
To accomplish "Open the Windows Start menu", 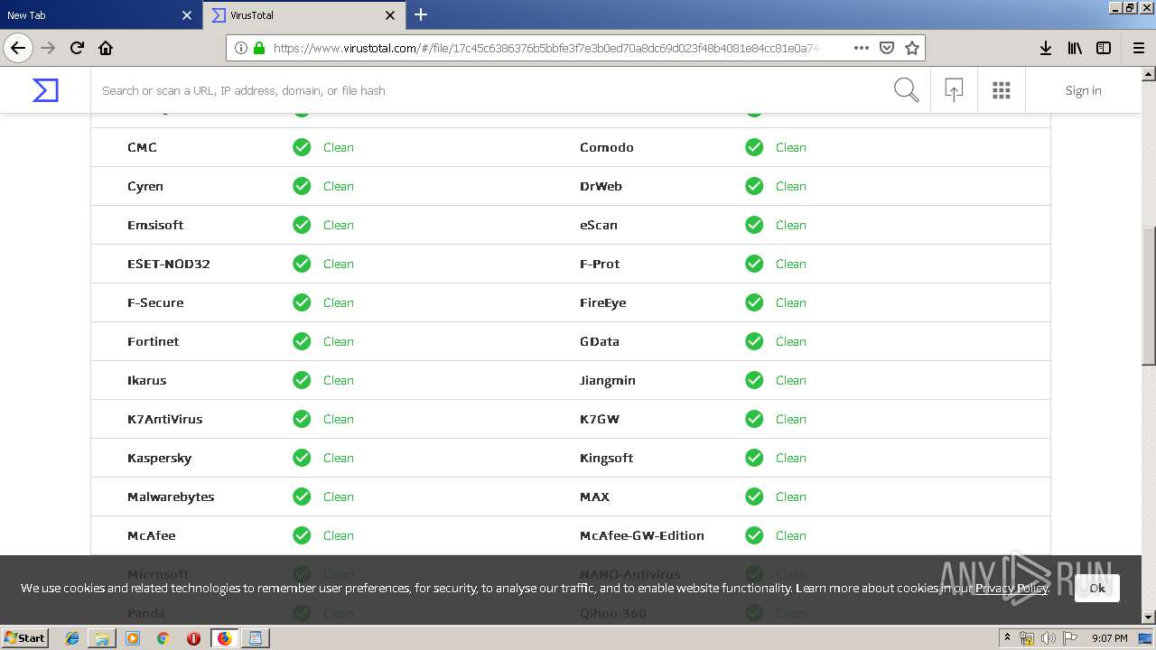I will coord(25,638).
